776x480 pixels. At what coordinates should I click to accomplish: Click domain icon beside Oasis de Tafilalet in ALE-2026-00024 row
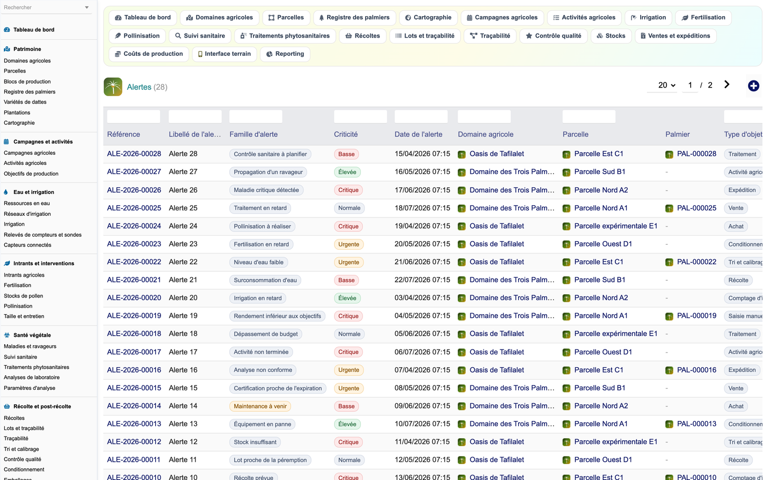point(462,227)
